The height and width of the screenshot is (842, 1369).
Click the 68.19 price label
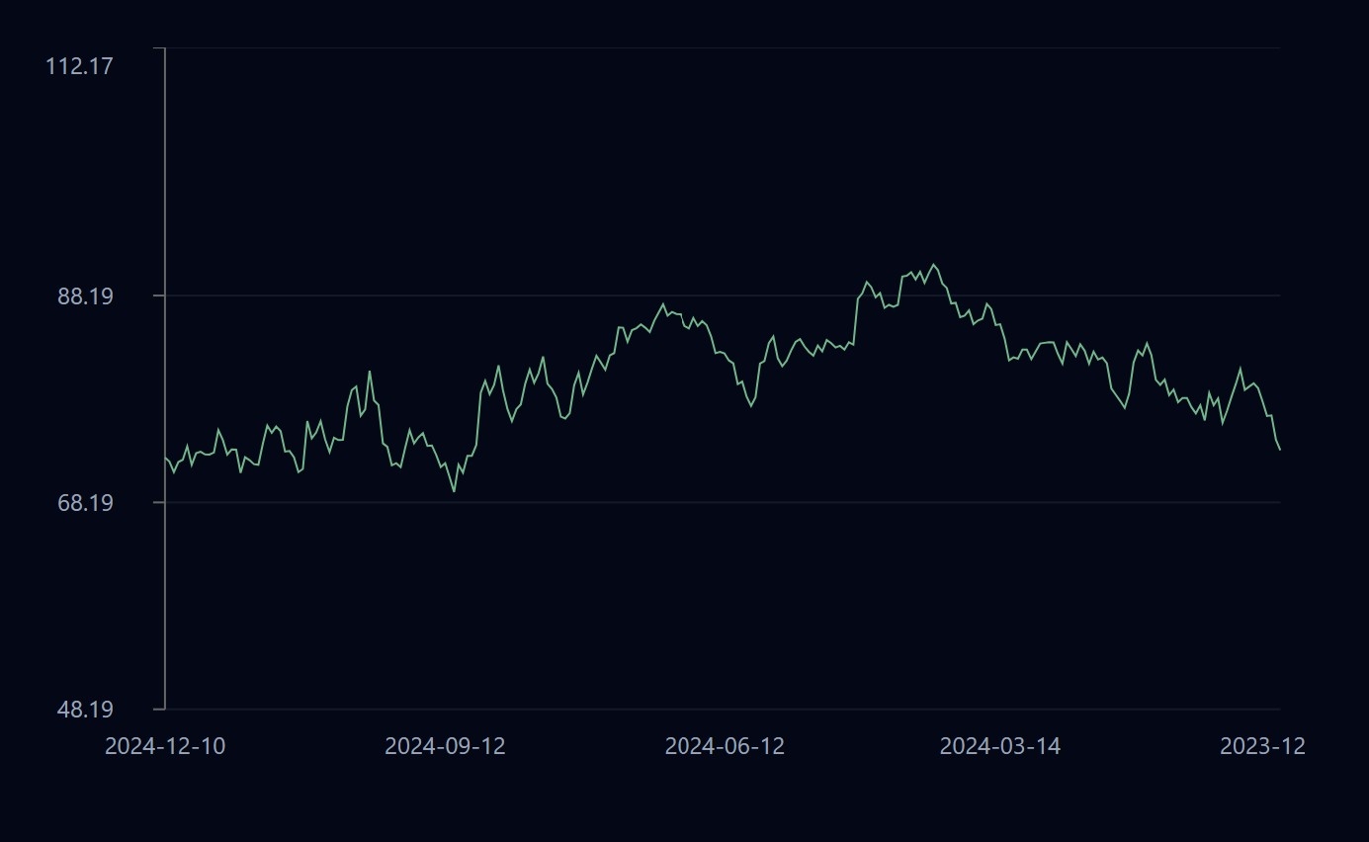pos(84,502)
